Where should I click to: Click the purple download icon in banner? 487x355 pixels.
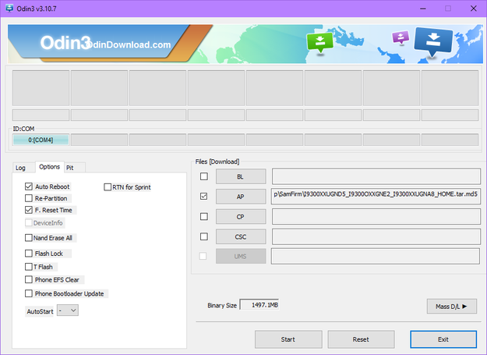pos(401,38)
